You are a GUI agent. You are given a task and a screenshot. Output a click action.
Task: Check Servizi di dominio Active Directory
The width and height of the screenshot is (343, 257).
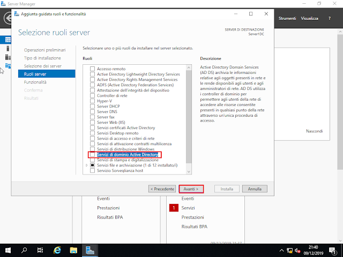pos(92,155)
